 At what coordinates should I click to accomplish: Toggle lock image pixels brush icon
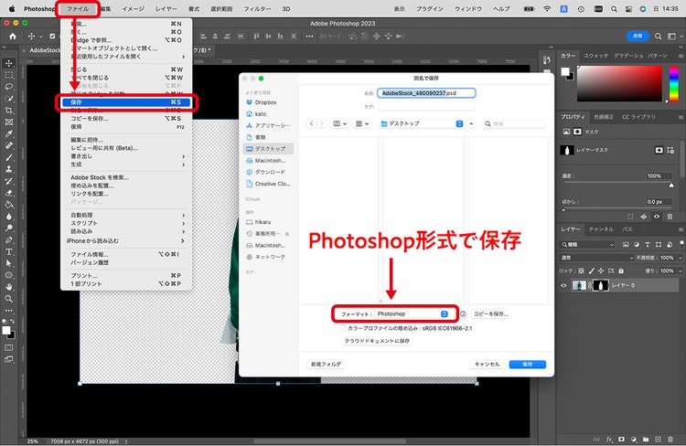592,271
